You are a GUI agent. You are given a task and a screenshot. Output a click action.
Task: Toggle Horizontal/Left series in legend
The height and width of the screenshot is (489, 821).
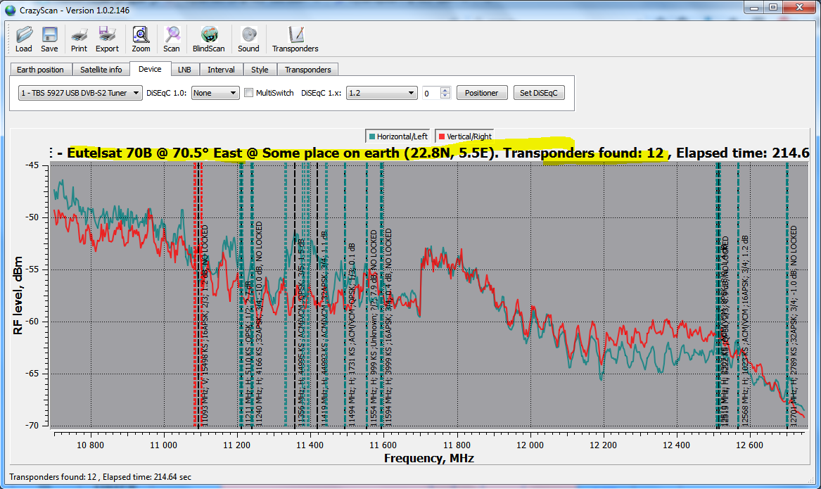pyautogui.click(x=397, y=136)
